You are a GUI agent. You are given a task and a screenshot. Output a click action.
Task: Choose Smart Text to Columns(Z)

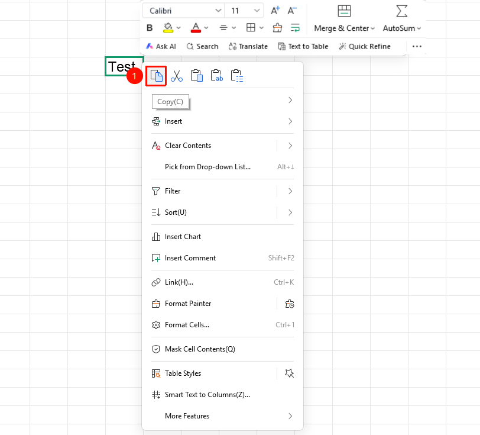(222, 395)
